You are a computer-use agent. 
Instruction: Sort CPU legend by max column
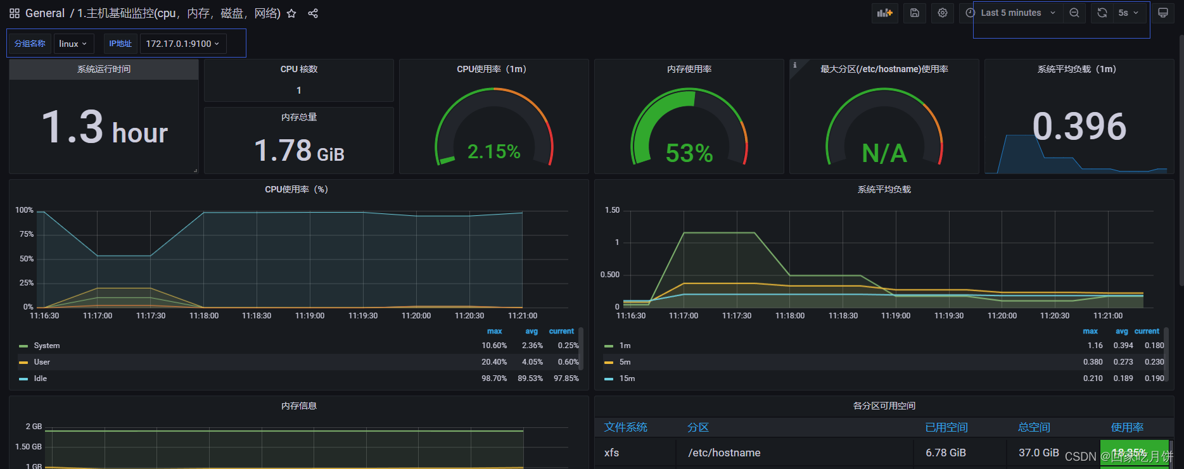pyautogui.click(x=495, y=331)
